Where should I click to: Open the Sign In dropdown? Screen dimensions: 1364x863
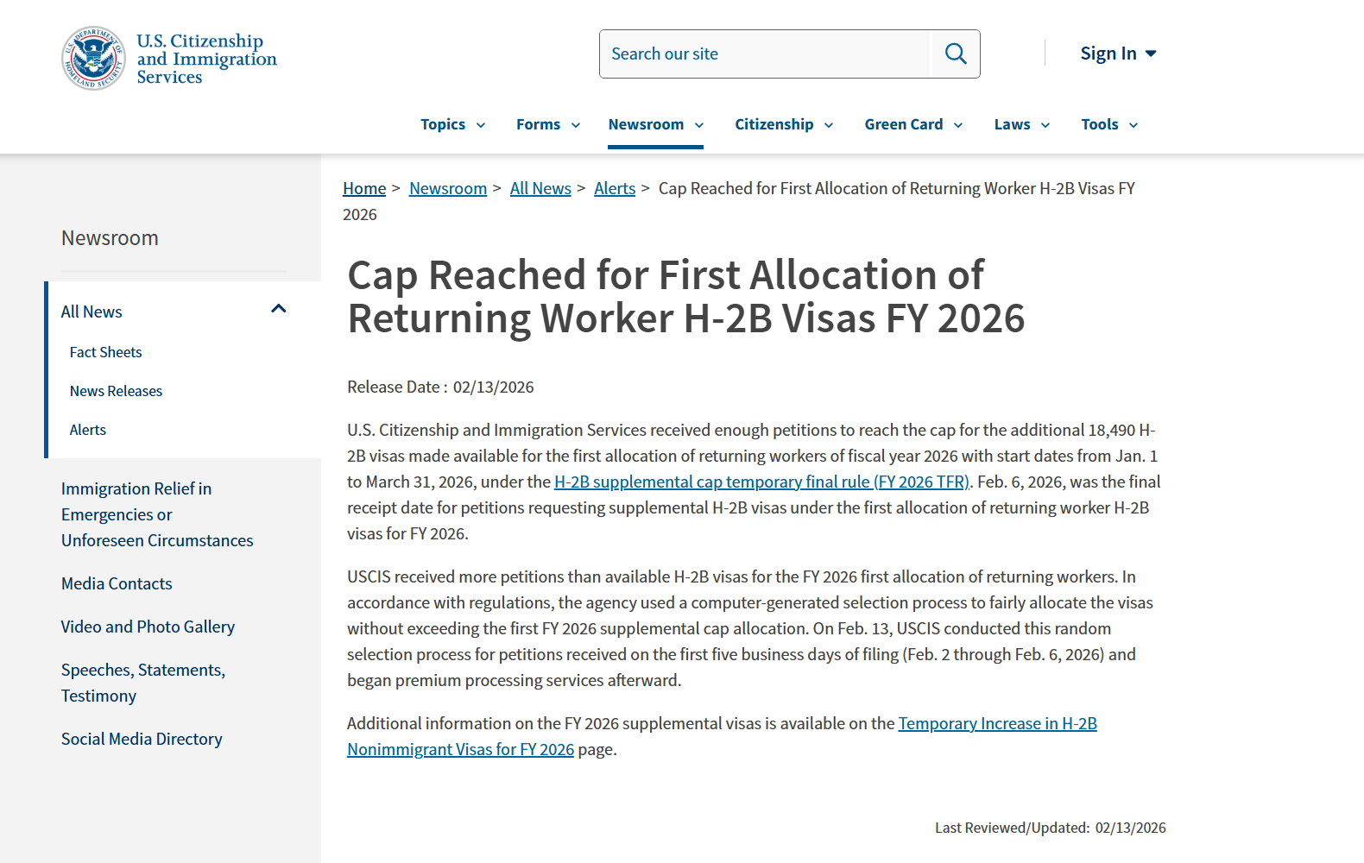point(1117,54)
